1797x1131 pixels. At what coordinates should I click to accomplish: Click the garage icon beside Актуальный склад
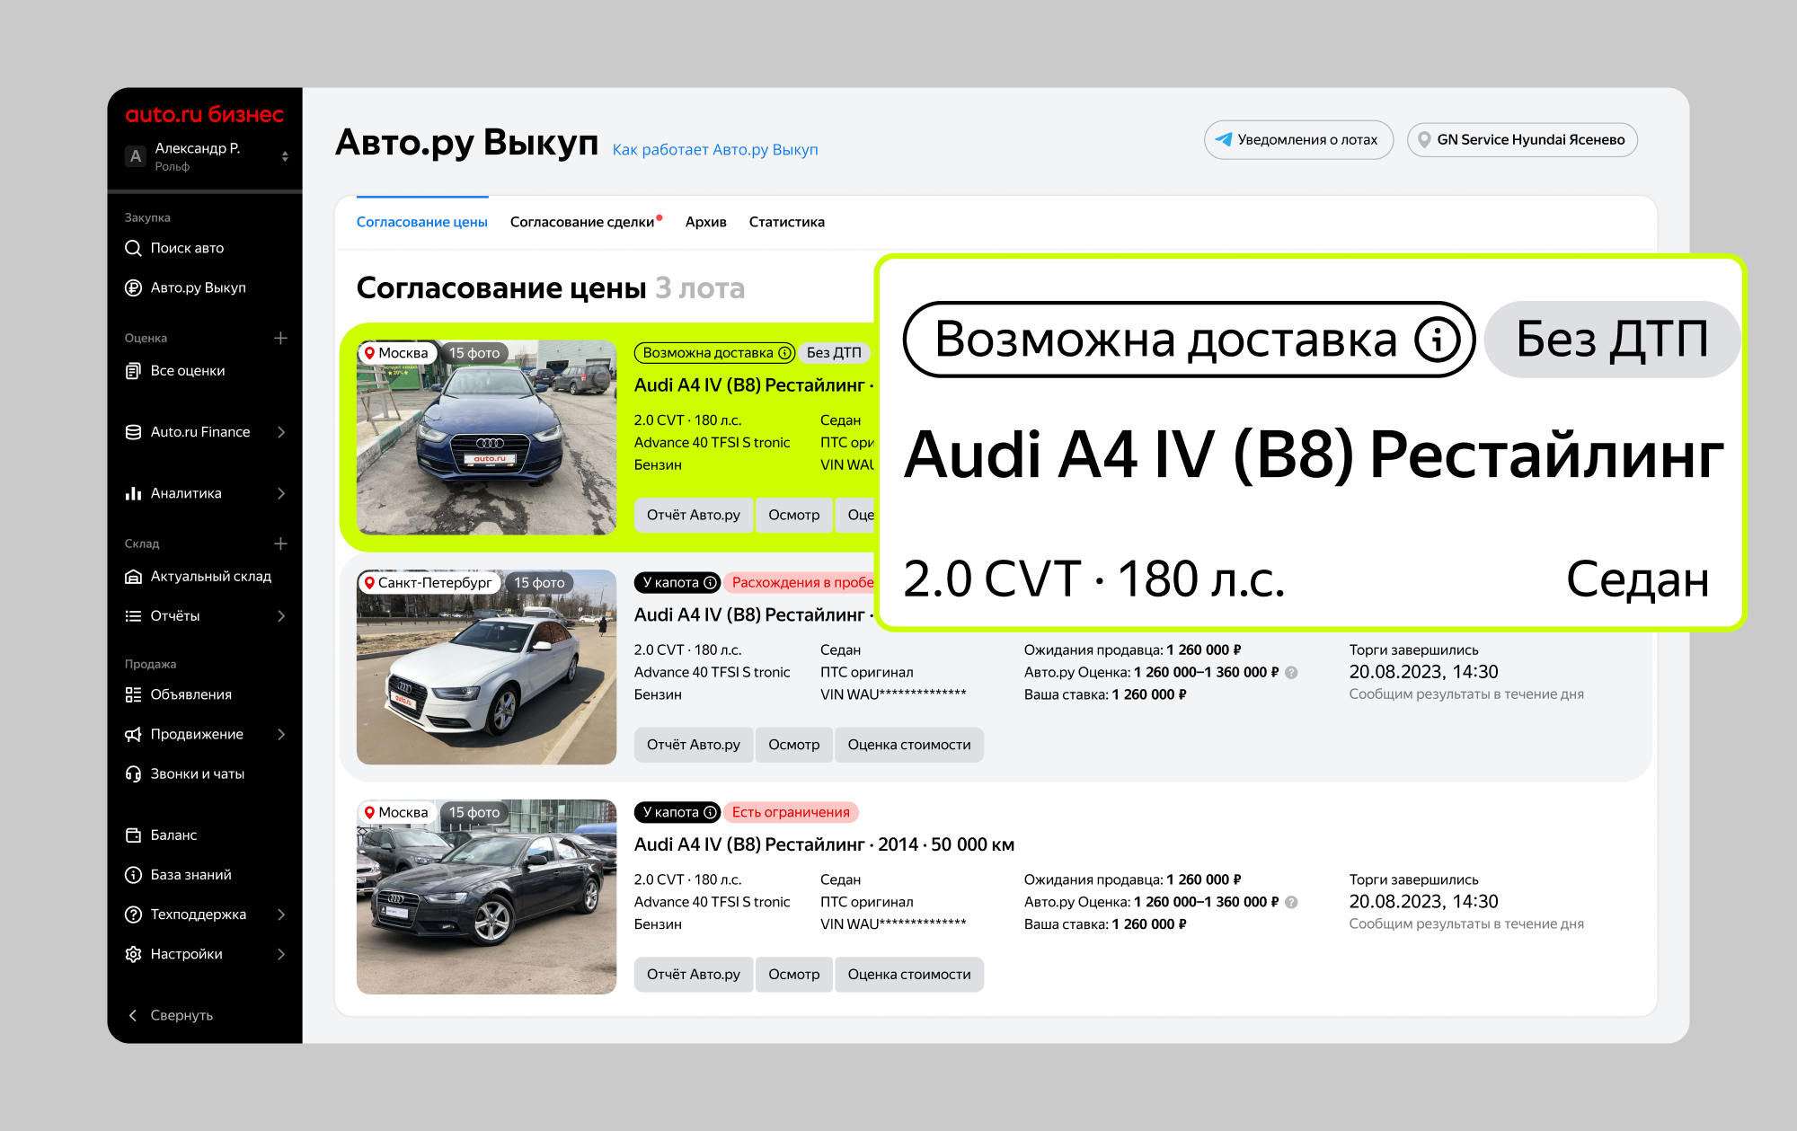point(133,577)
